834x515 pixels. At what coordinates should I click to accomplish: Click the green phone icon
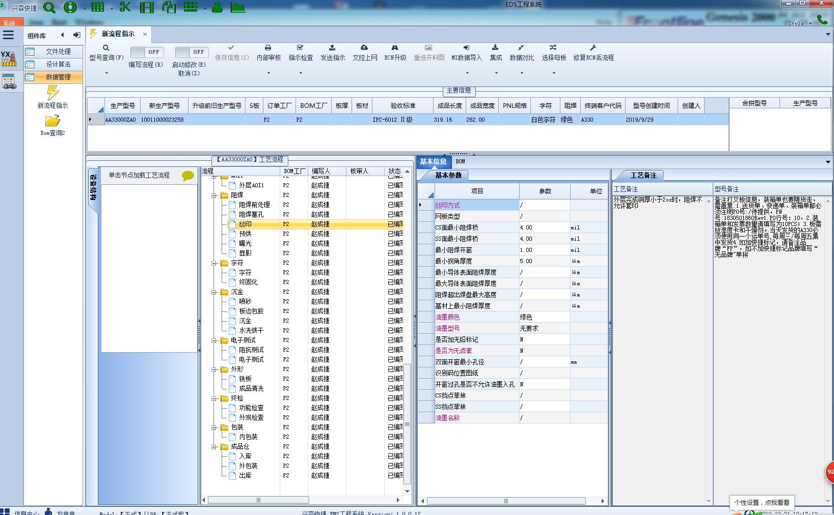[822, 20]
